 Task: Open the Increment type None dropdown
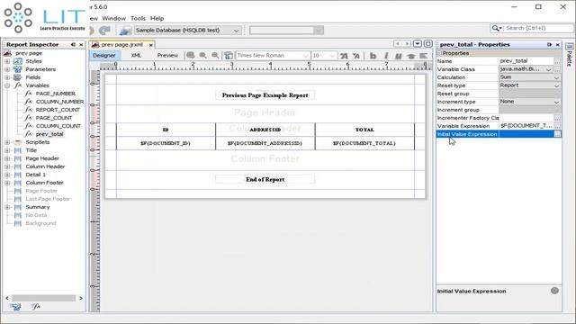click(556, 102)
